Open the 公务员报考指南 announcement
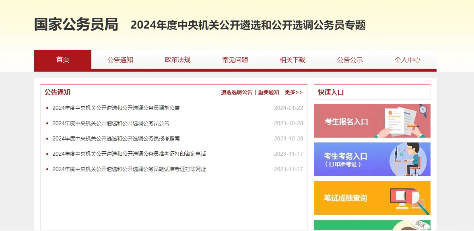Image resolution: width=474 pixels, height=231 pixels. (x=116, y=138)
